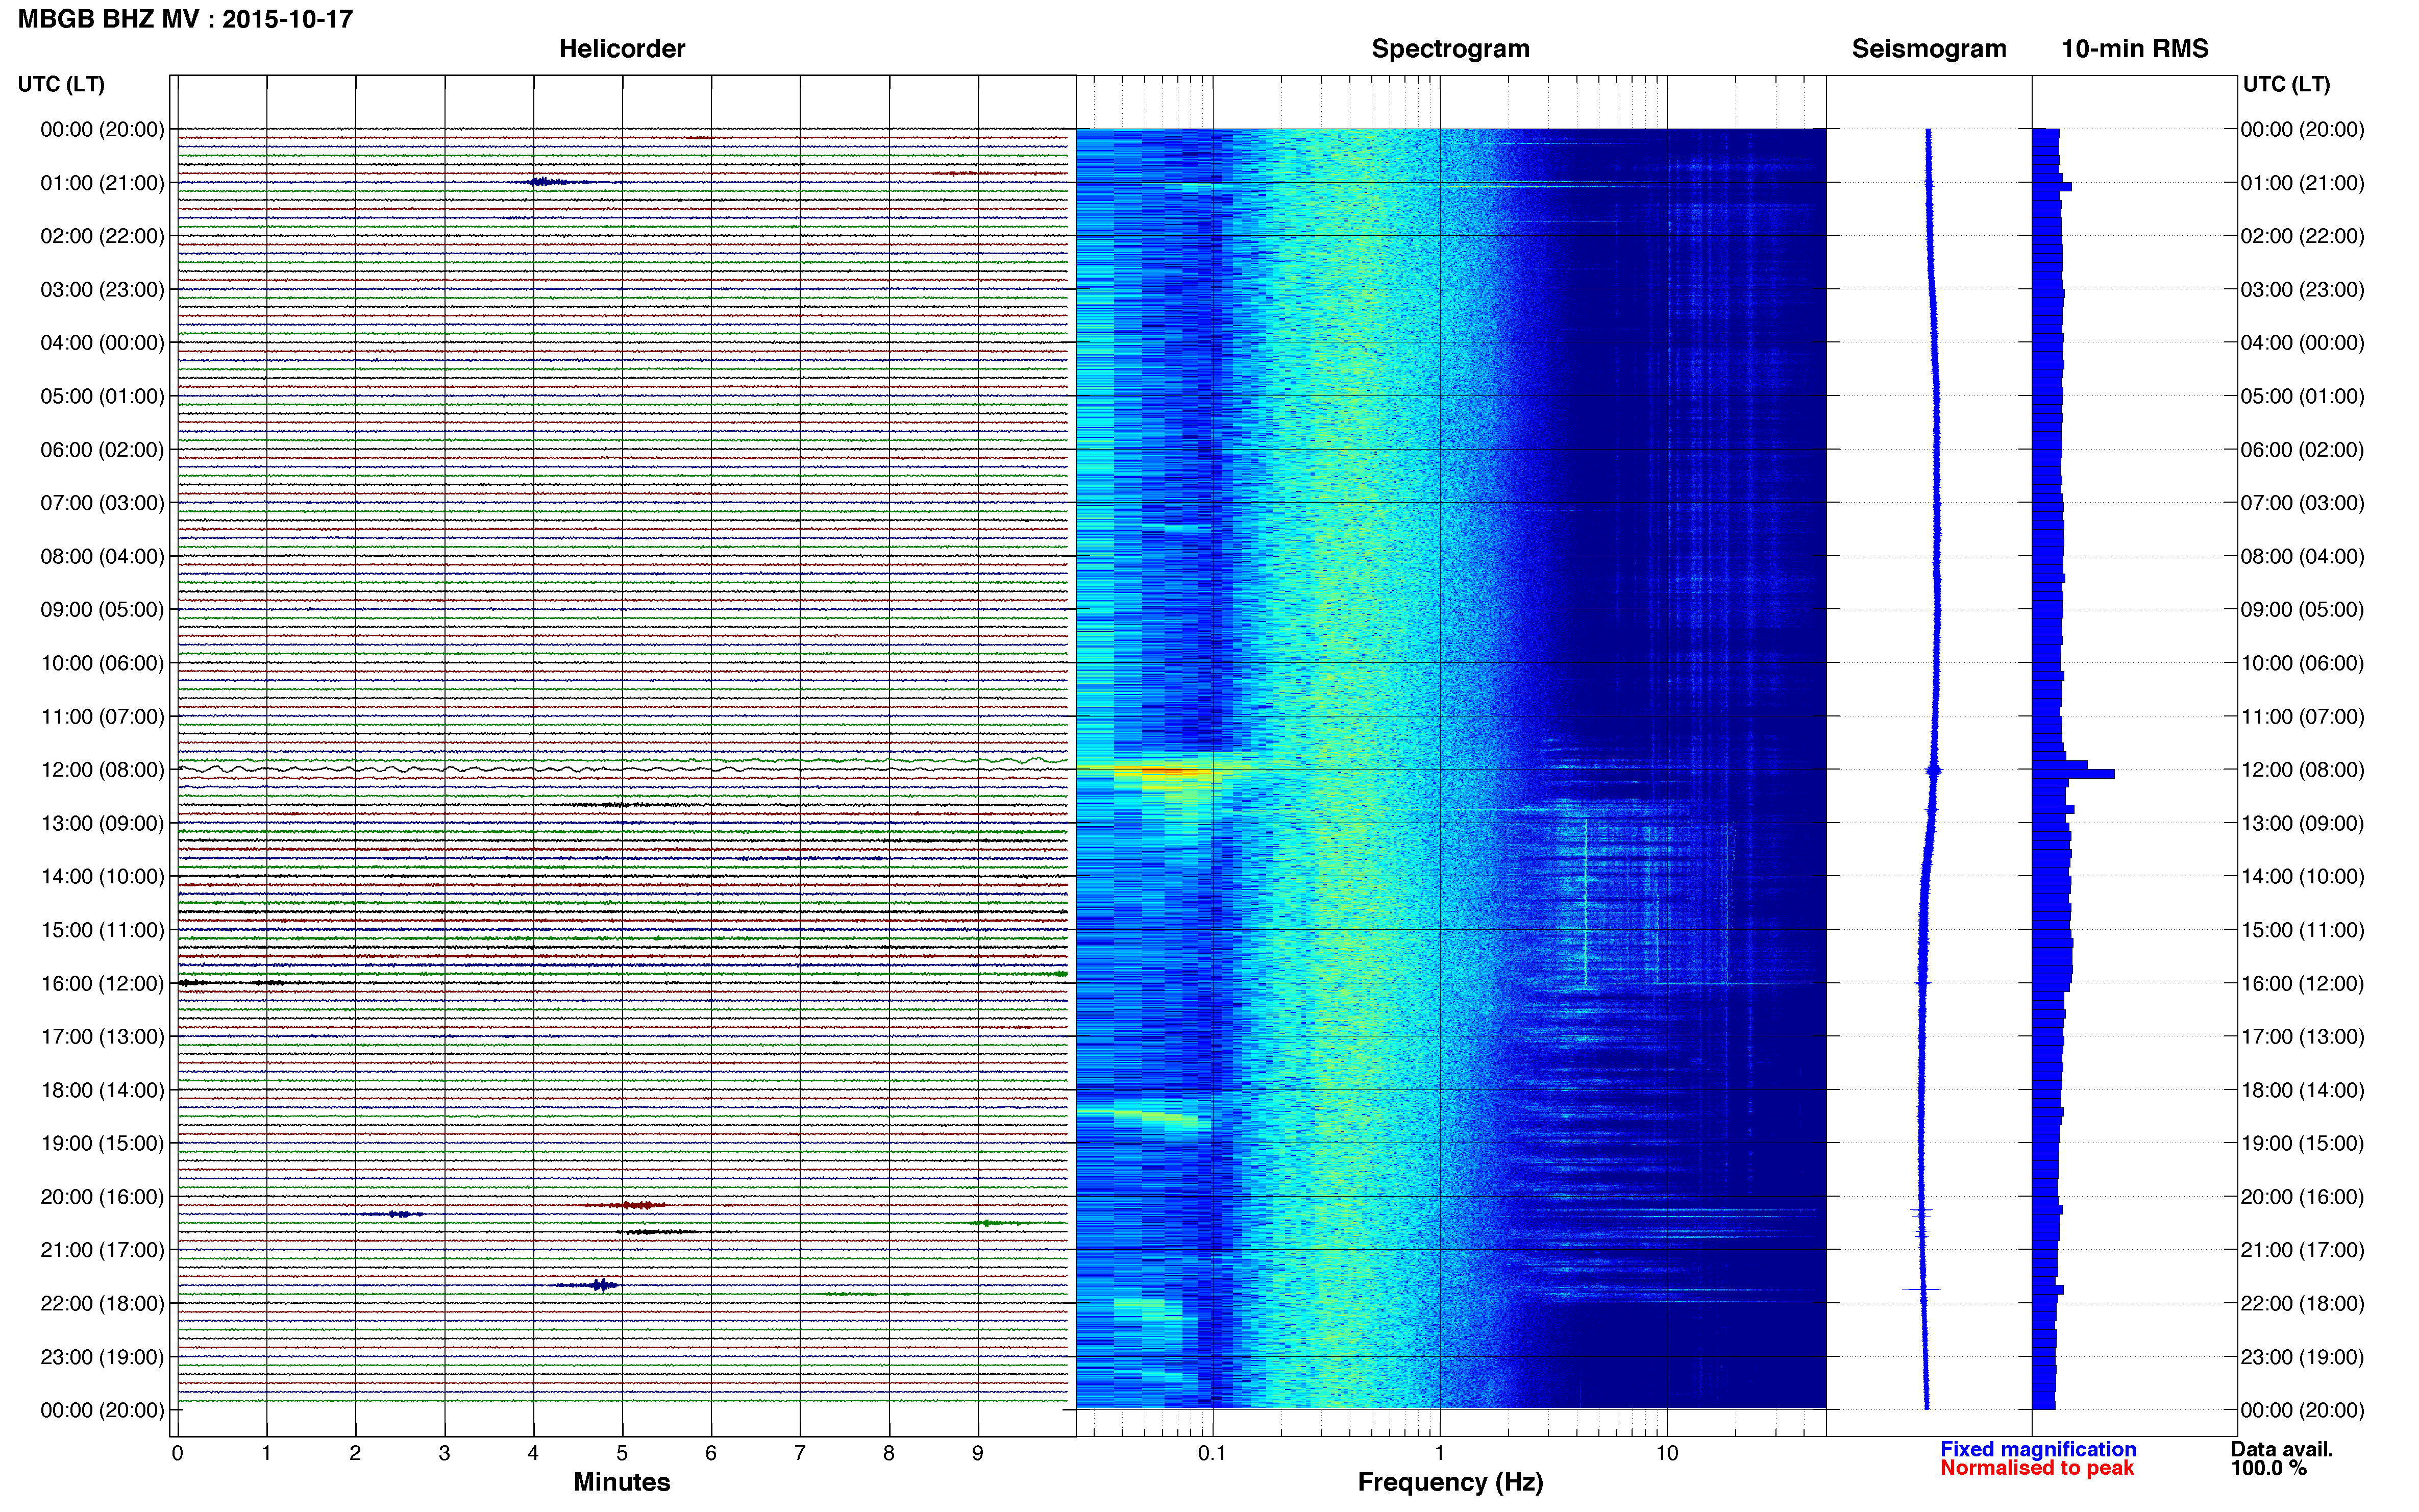The width and height of the screenshot is (2419, 1512).
Task: Click the 5 tick on the Minutes axis
Action: (x=622, y=1453)
